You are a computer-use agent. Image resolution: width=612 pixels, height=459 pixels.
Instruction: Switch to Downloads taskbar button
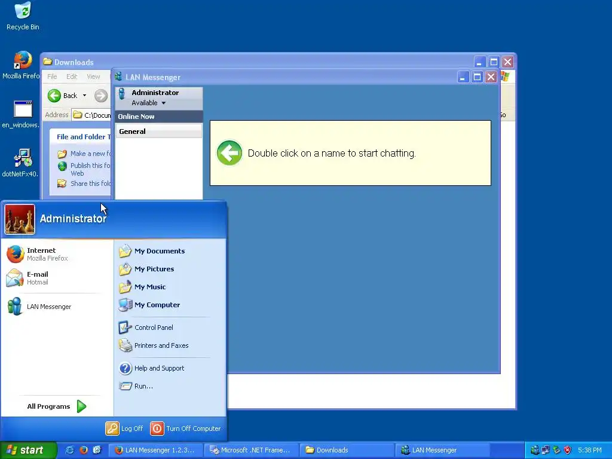(347, 450)
